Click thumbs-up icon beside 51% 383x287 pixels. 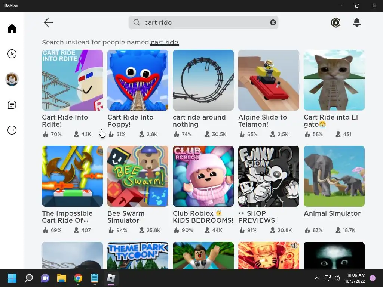coord(111,134)
